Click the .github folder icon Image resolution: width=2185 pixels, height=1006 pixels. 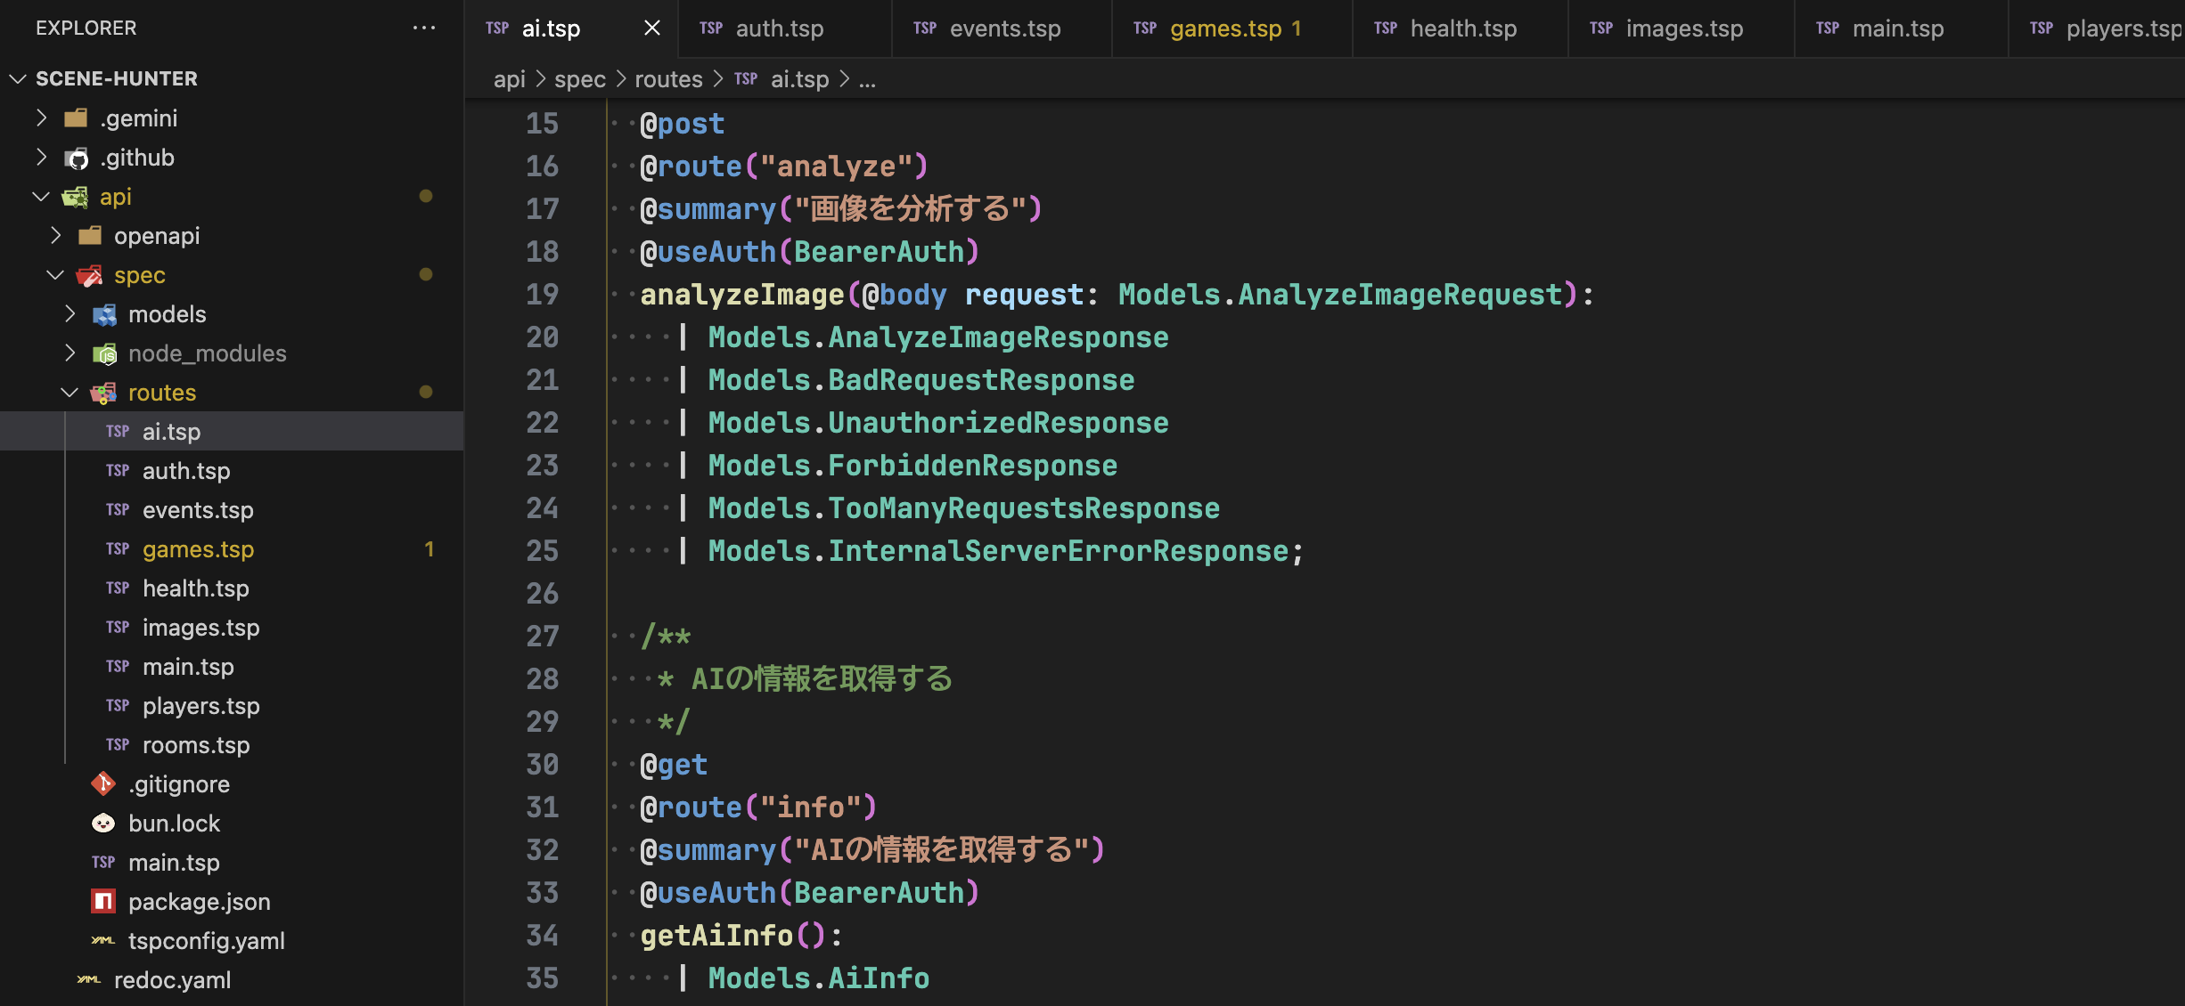[76, 158]
